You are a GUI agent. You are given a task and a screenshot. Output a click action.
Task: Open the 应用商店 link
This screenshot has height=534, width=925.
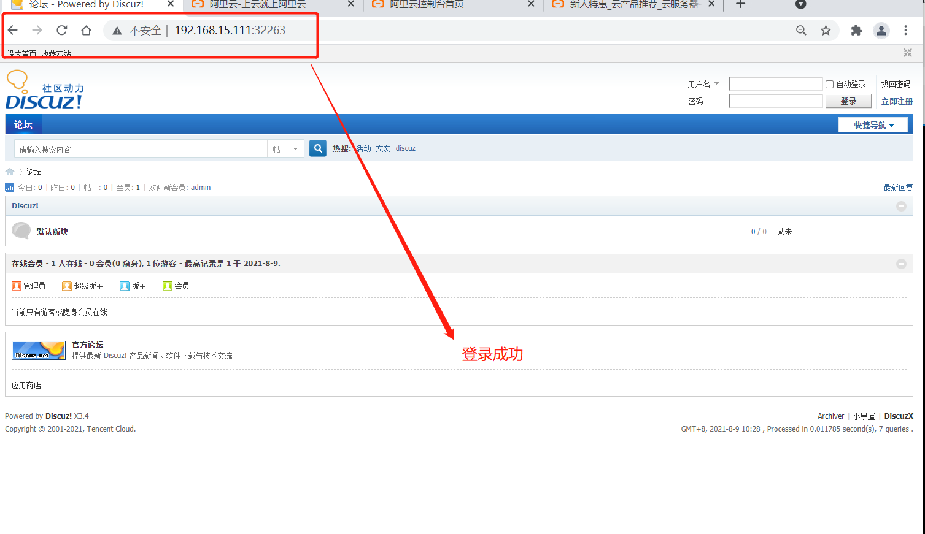26,385
